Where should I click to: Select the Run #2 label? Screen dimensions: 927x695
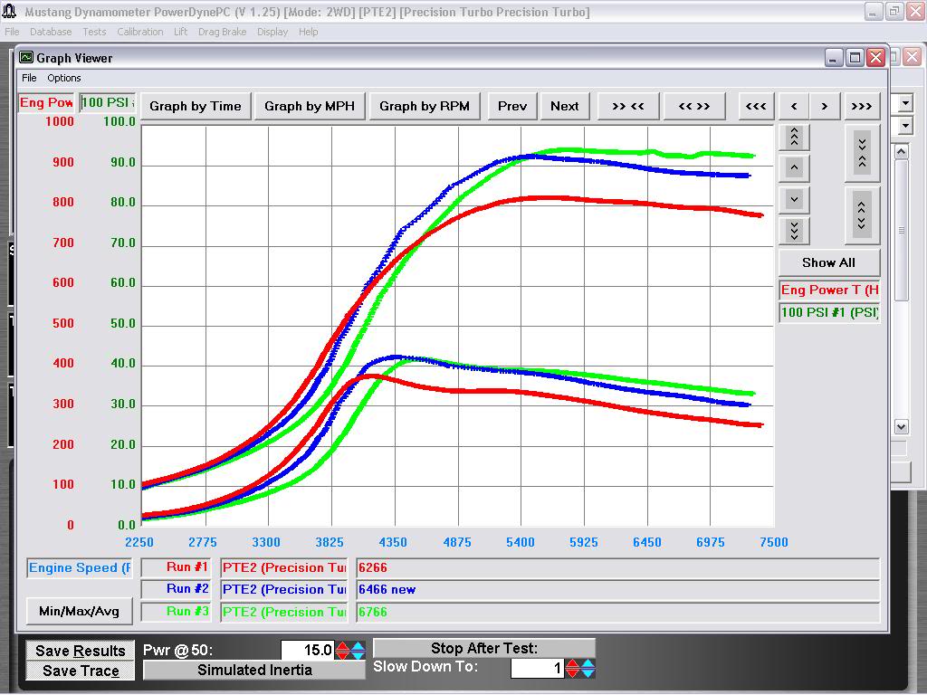click(x=177, y=589)
